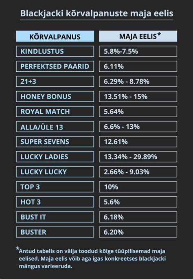
Task: Click the 13.34% - 29.89% value cell
Action: [x=138, y=157]
